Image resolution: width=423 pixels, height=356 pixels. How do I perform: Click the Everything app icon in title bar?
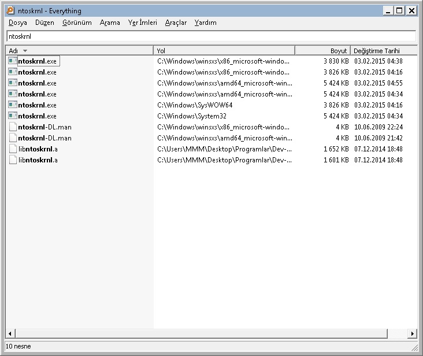(10, 10)
